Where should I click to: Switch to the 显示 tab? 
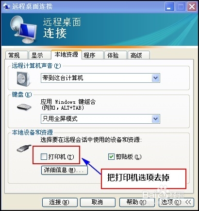pos(39,55)
